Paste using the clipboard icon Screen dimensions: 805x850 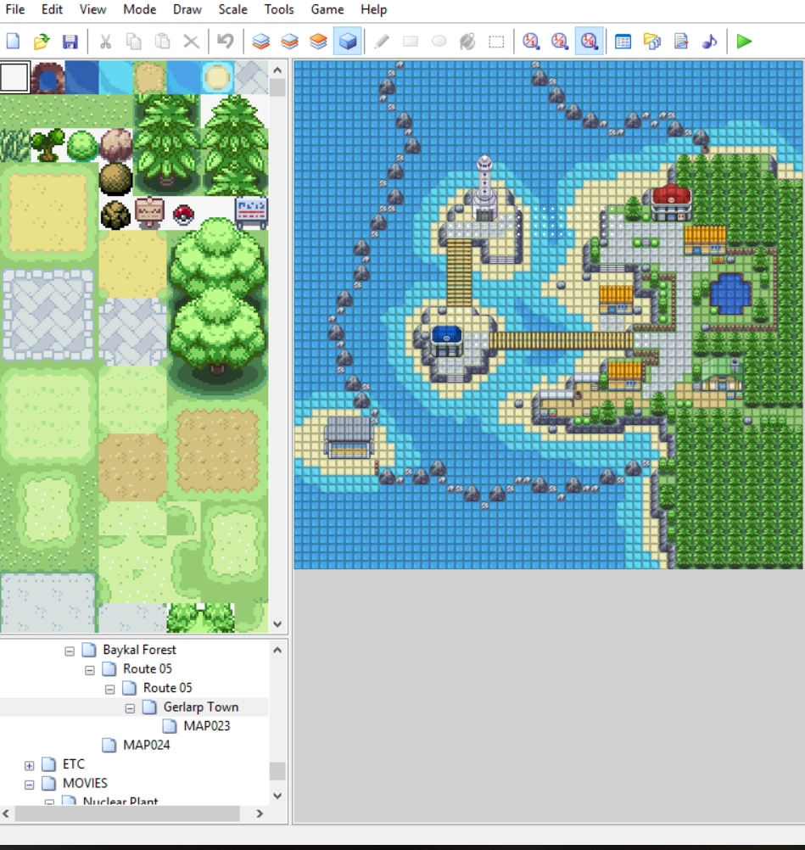coord(162,42)
